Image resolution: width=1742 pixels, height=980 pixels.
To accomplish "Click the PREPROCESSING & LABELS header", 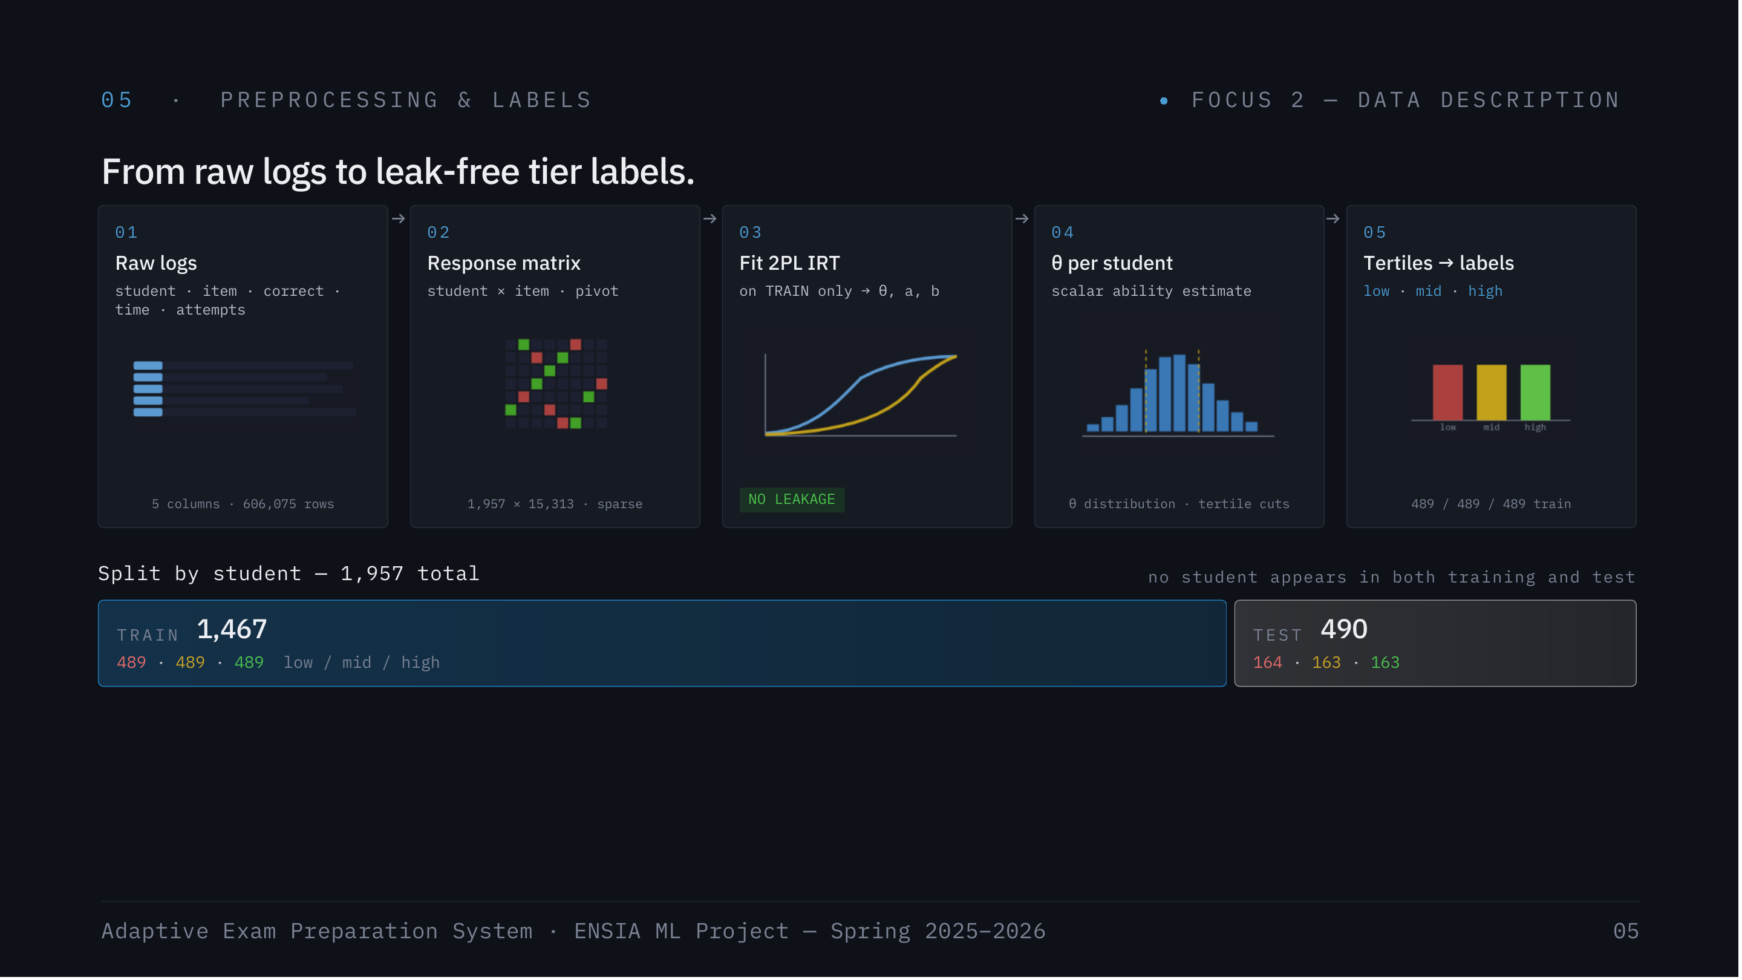I will [407, 100].
